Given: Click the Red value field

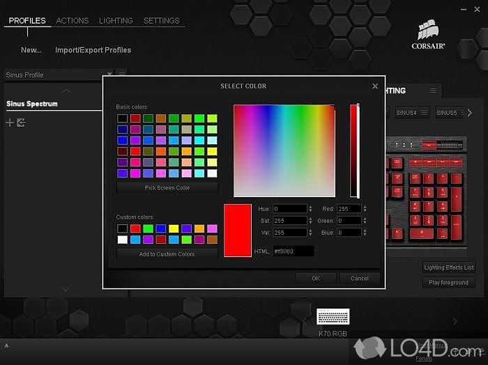Looking at the screenshot, I should coord(349,208).
